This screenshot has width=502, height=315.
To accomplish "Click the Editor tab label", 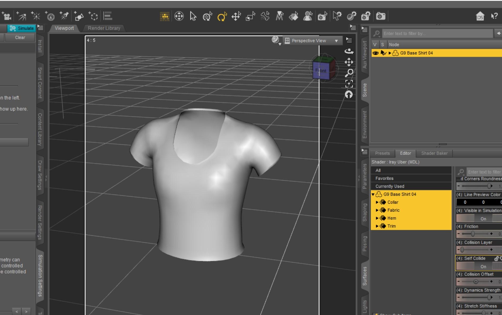I will 405,153.
